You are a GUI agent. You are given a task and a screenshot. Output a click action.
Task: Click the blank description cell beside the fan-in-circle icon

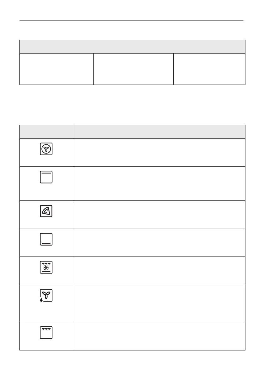pyautogui.click(x=159, y=152)
